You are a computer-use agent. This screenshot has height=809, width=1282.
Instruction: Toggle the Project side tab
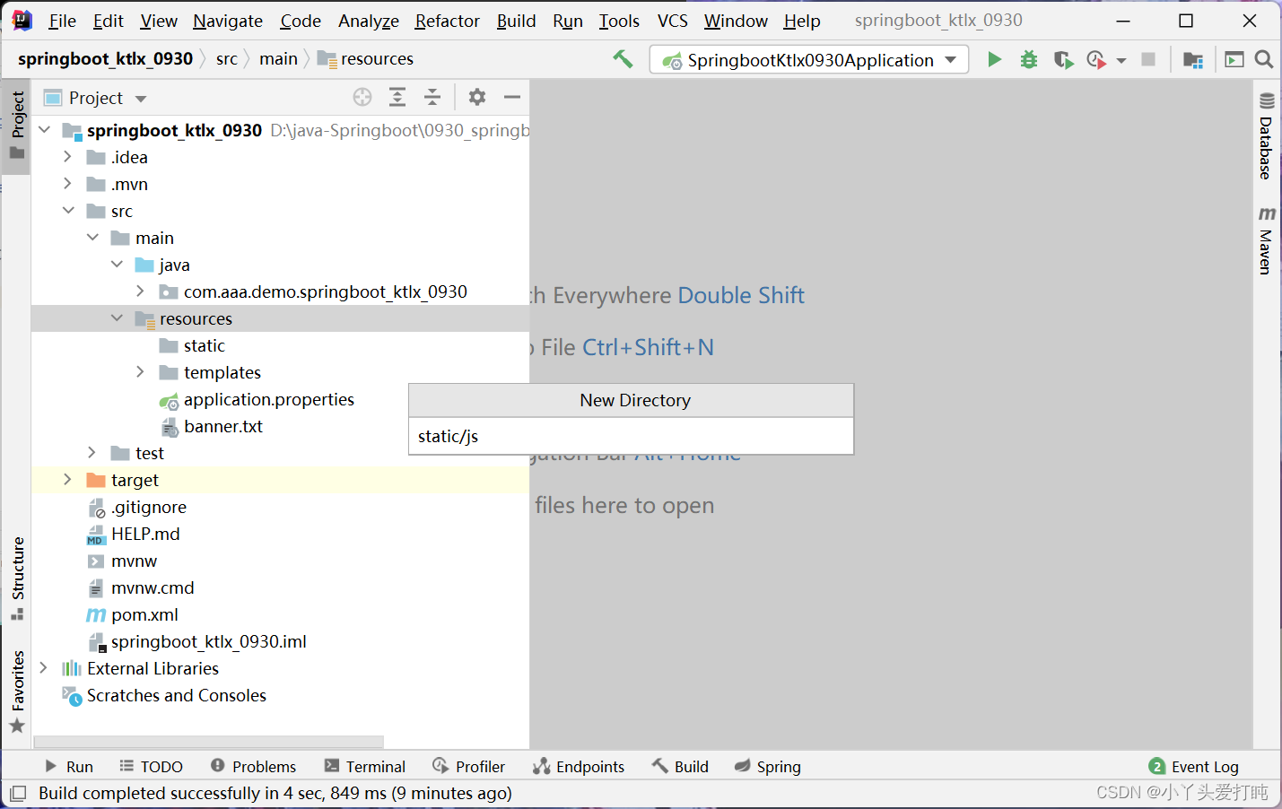tap(17, 125)
